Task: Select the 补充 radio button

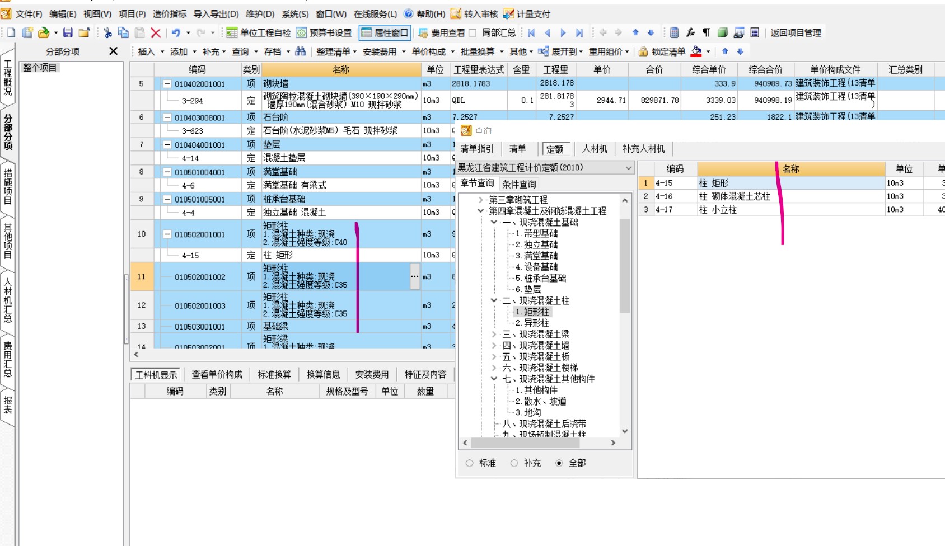Action: pos(514,463)
